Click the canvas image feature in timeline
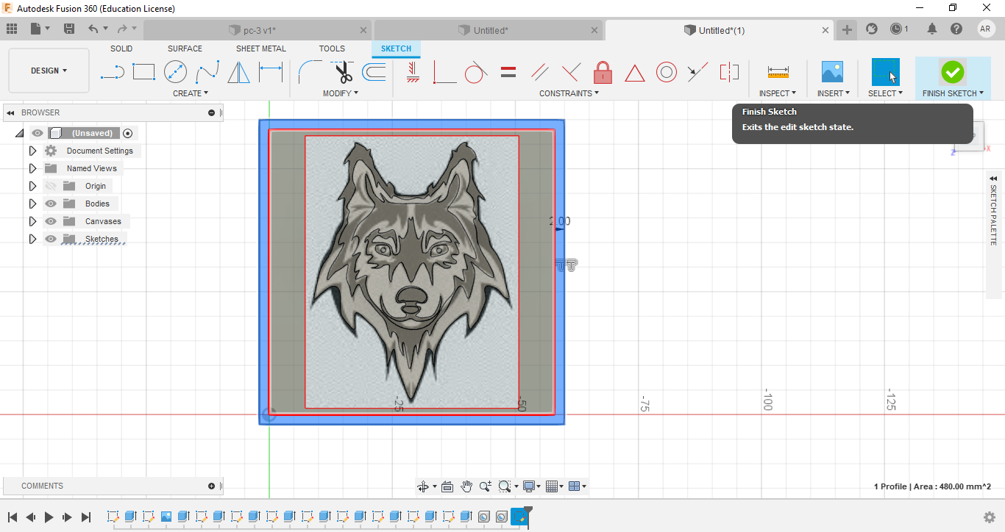The width and height of the screenshot is (1005, 532). tap(166, 517)
